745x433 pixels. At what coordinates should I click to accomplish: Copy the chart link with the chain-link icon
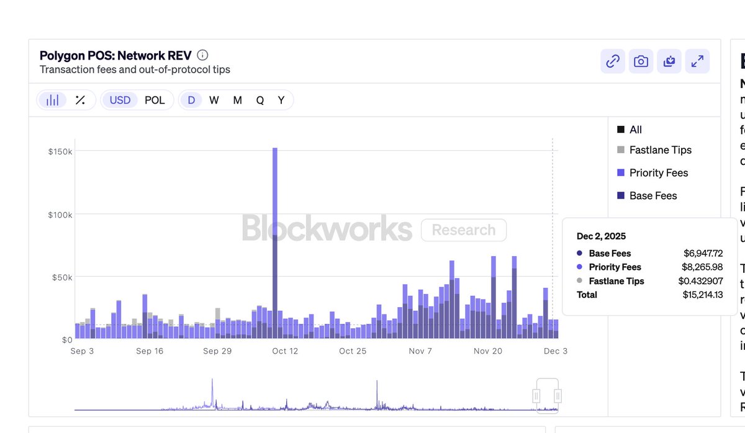tap(613, 61)
